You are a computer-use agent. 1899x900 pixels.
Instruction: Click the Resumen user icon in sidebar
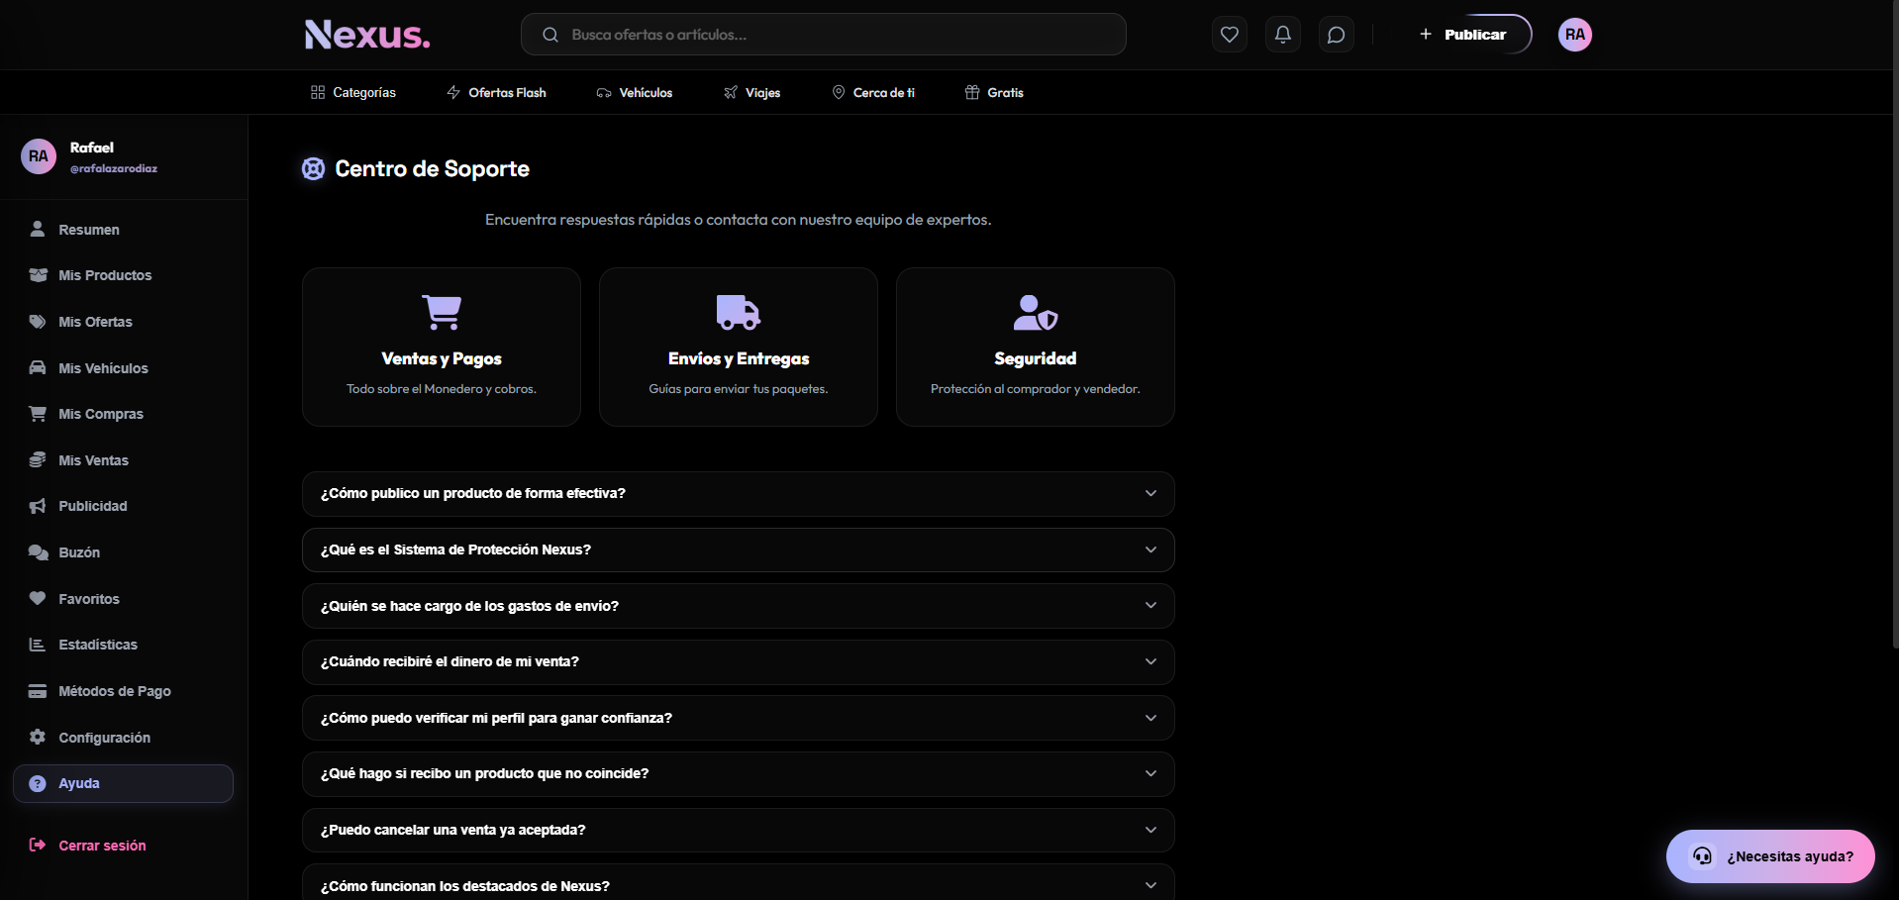click(x=38, y=229)
